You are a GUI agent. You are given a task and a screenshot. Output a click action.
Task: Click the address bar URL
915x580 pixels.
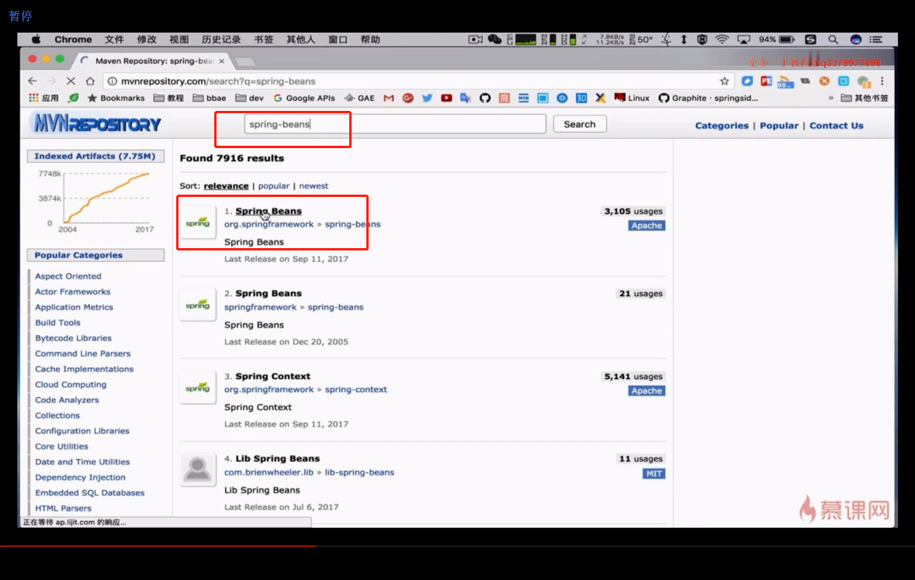[x=218, y=81]
